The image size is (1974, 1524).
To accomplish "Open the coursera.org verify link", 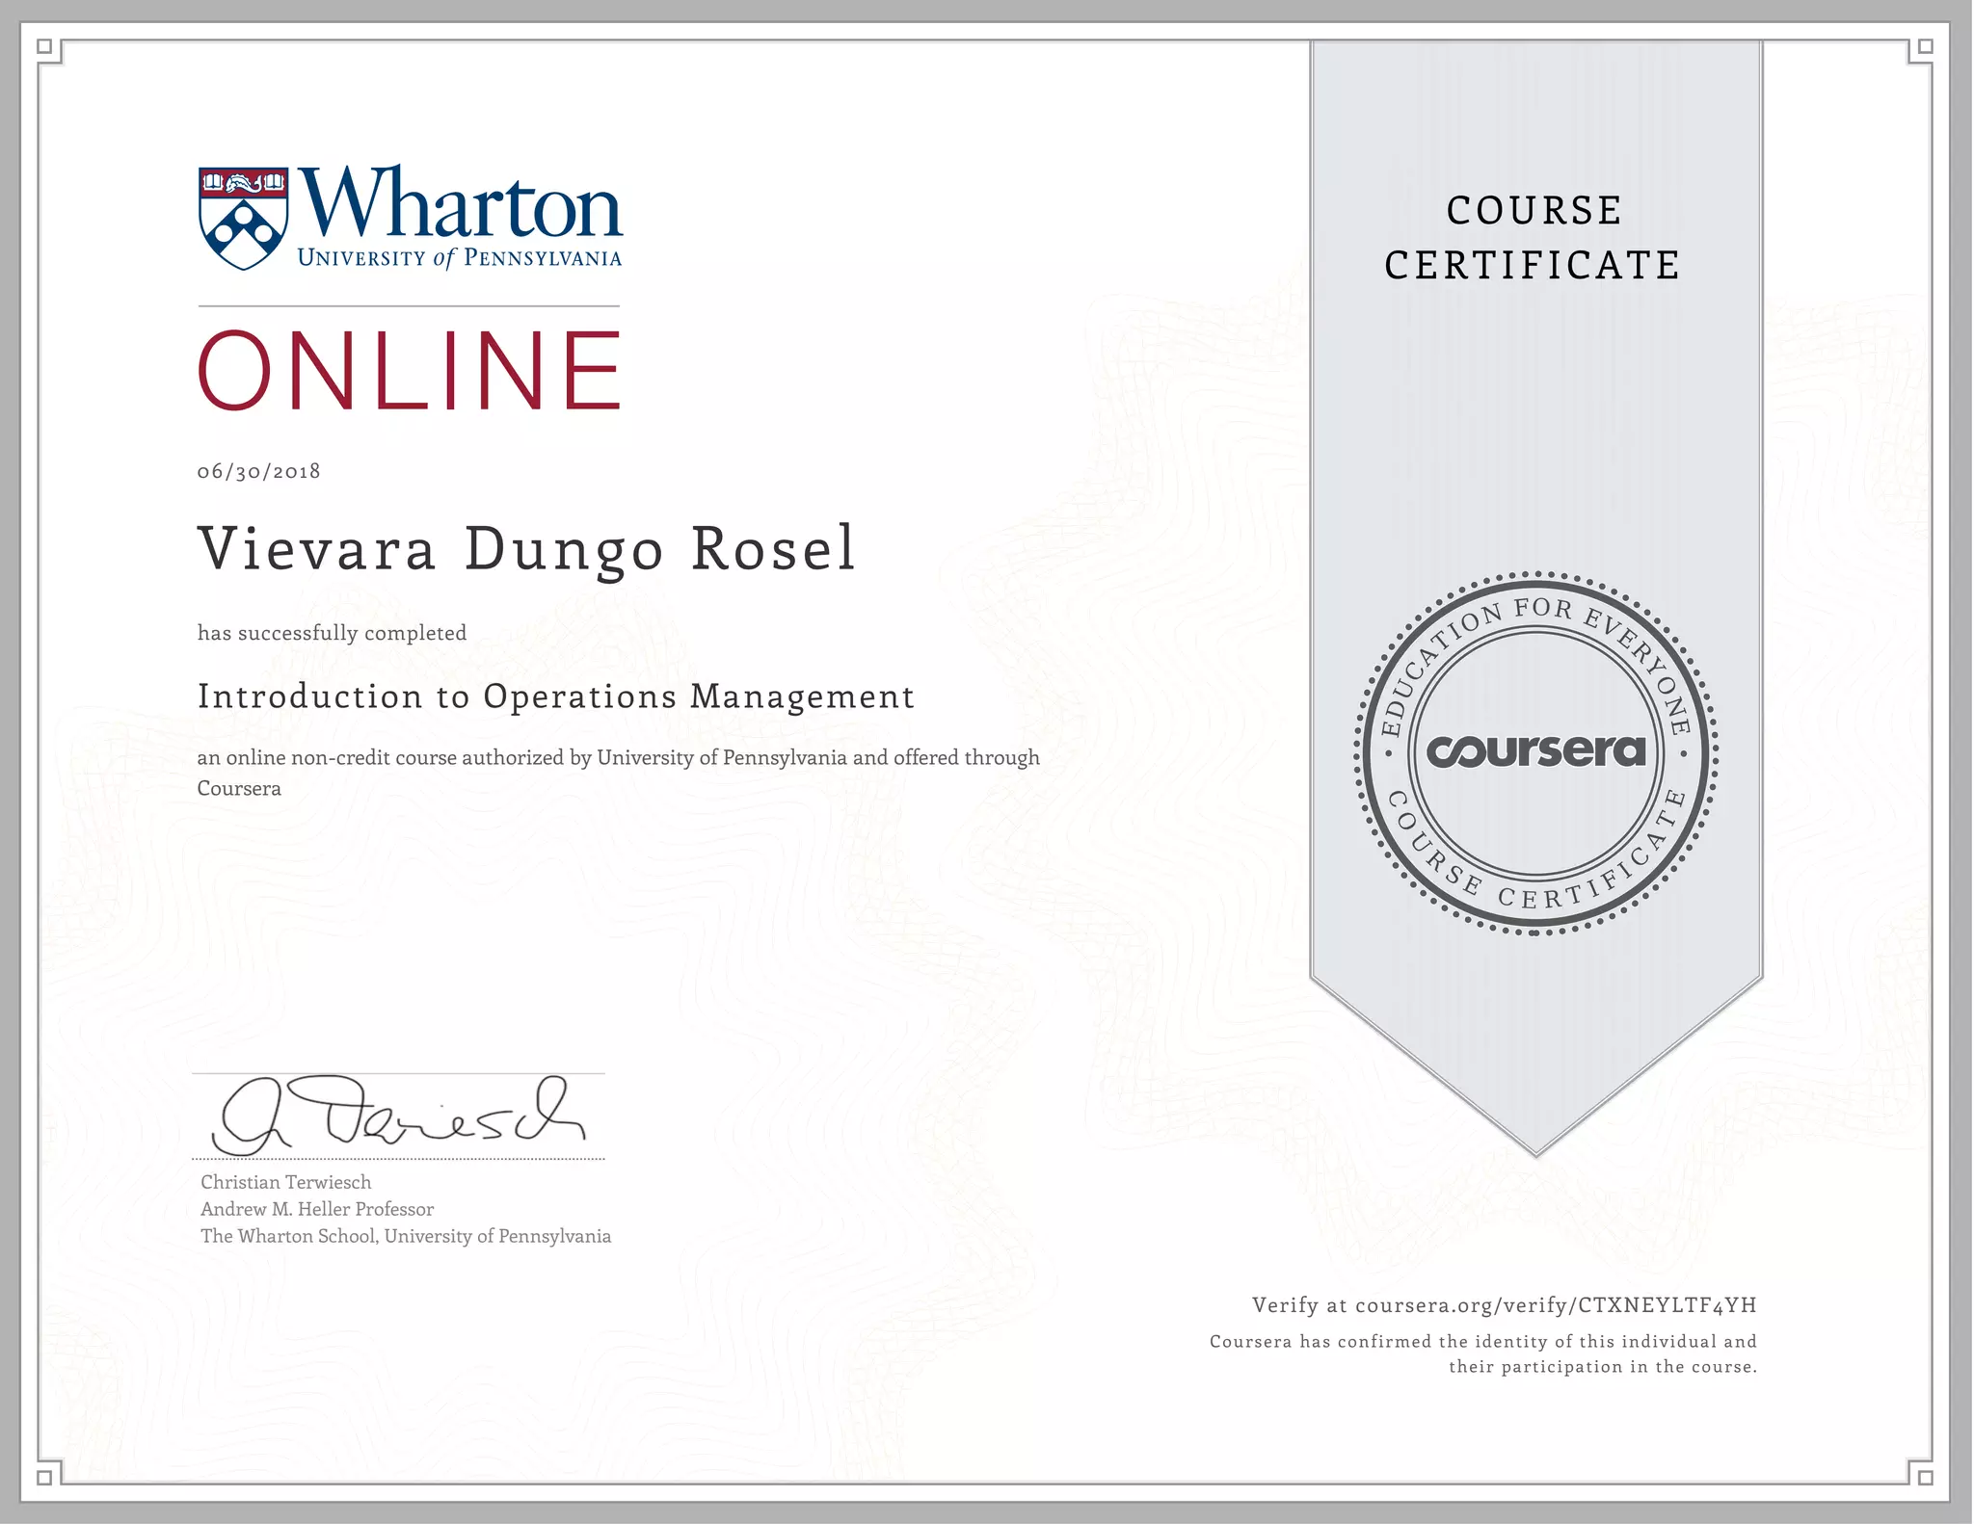I will coord(1555,1305).
